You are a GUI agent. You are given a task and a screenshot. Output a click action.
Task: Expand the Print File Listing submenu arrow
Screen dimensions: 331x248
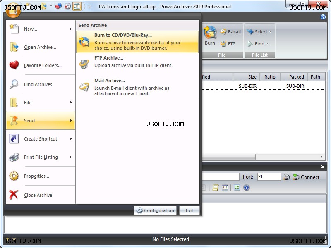click(x=71, y=157)
